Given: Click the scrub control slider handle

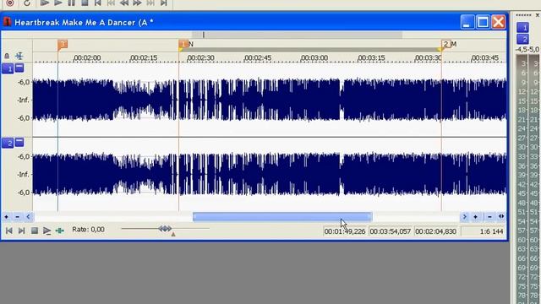Looking at the screenshot, I should click(165, 228).
